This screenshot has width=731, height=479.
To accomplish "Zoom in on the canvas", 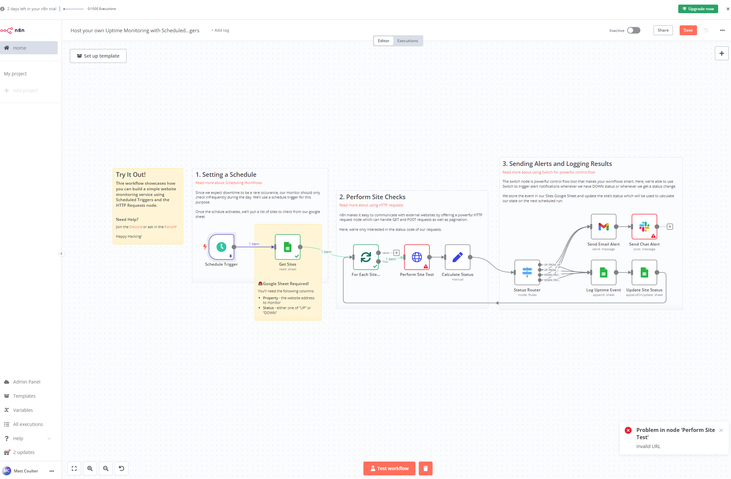I will coord(90,468).
